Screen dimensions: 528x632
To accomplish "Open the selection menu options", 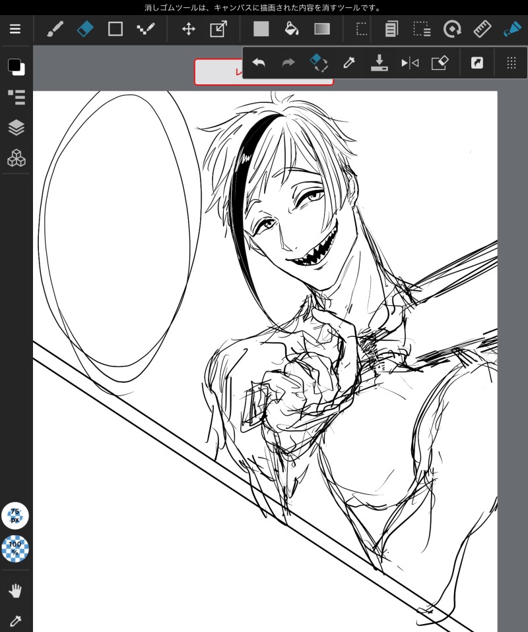I will [x=422, y=29].
